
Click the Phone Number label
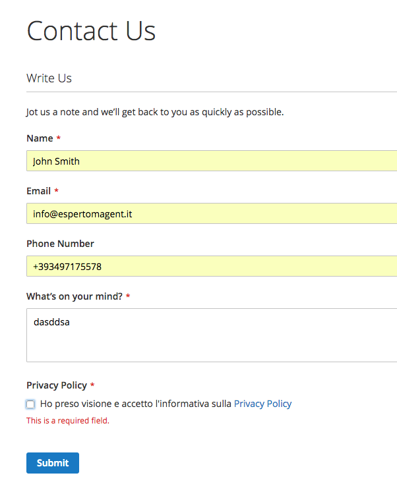coord(60,244)
